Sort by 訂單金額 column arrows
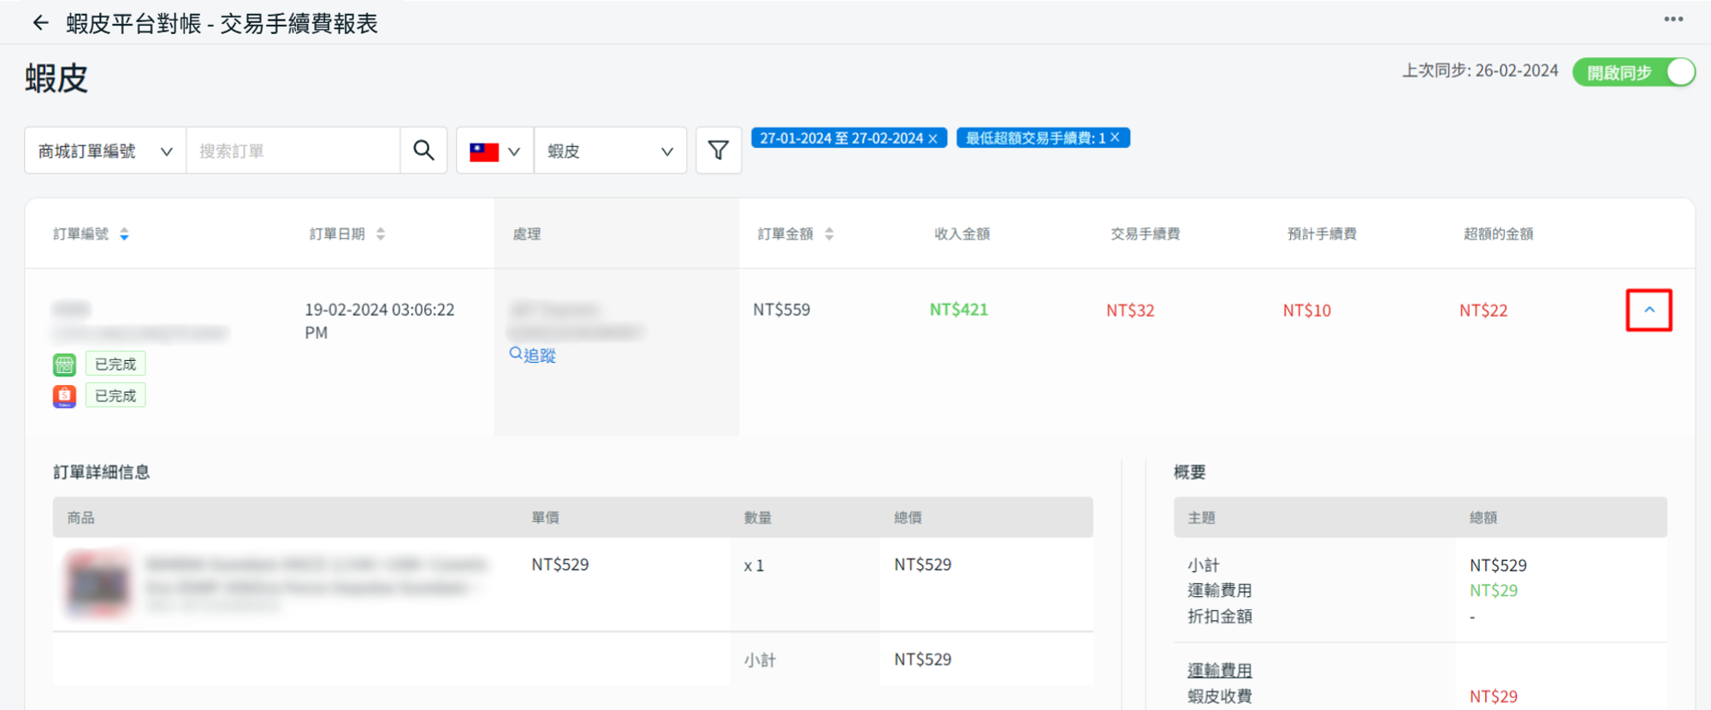 [829, 234]
